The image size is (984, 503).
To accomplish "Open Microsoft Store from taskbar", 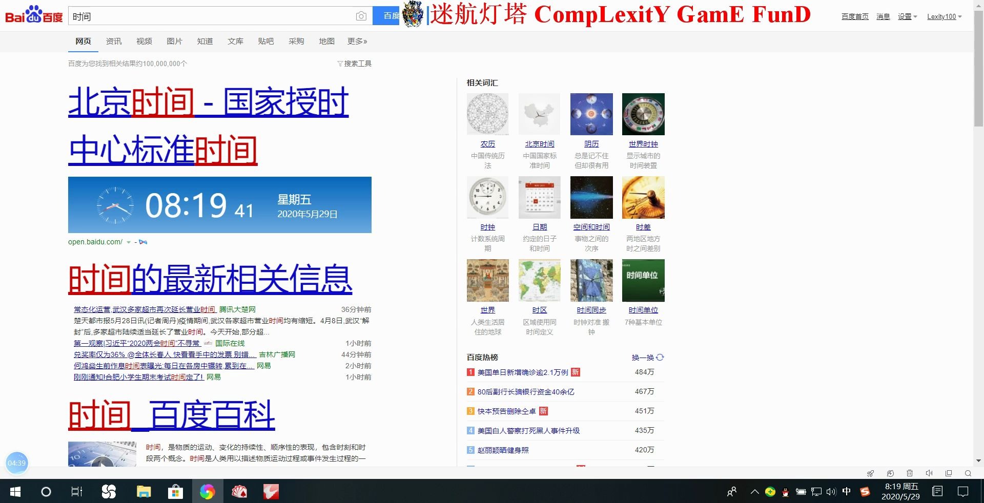I will point(175,492).
